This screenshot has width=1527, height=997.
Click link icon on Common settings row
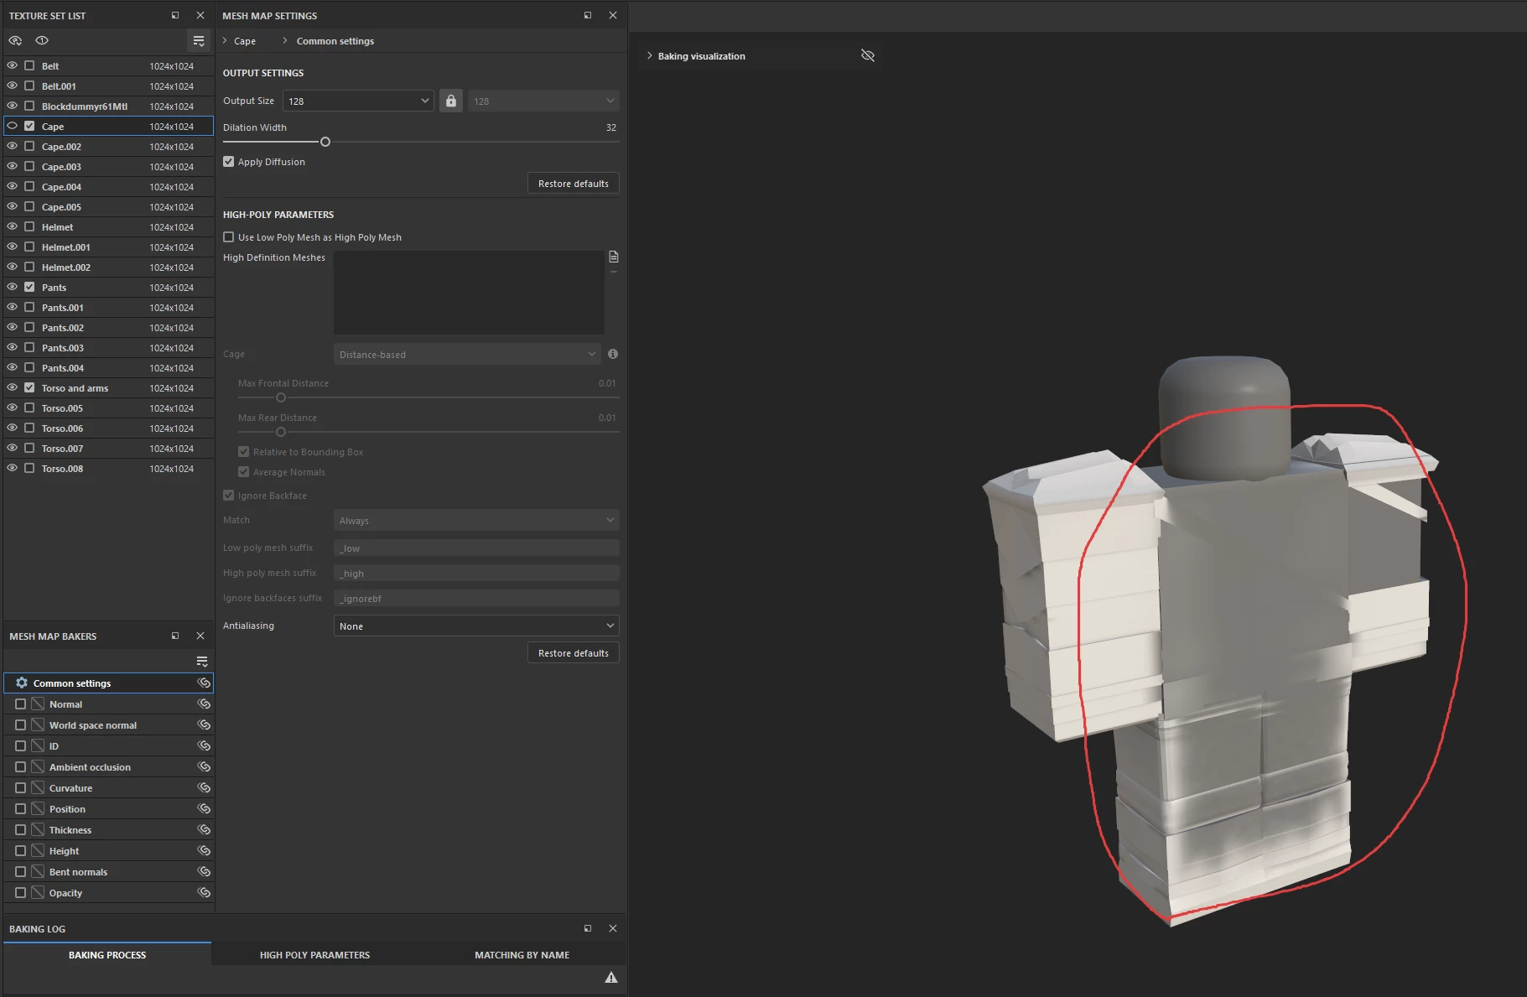204,683
